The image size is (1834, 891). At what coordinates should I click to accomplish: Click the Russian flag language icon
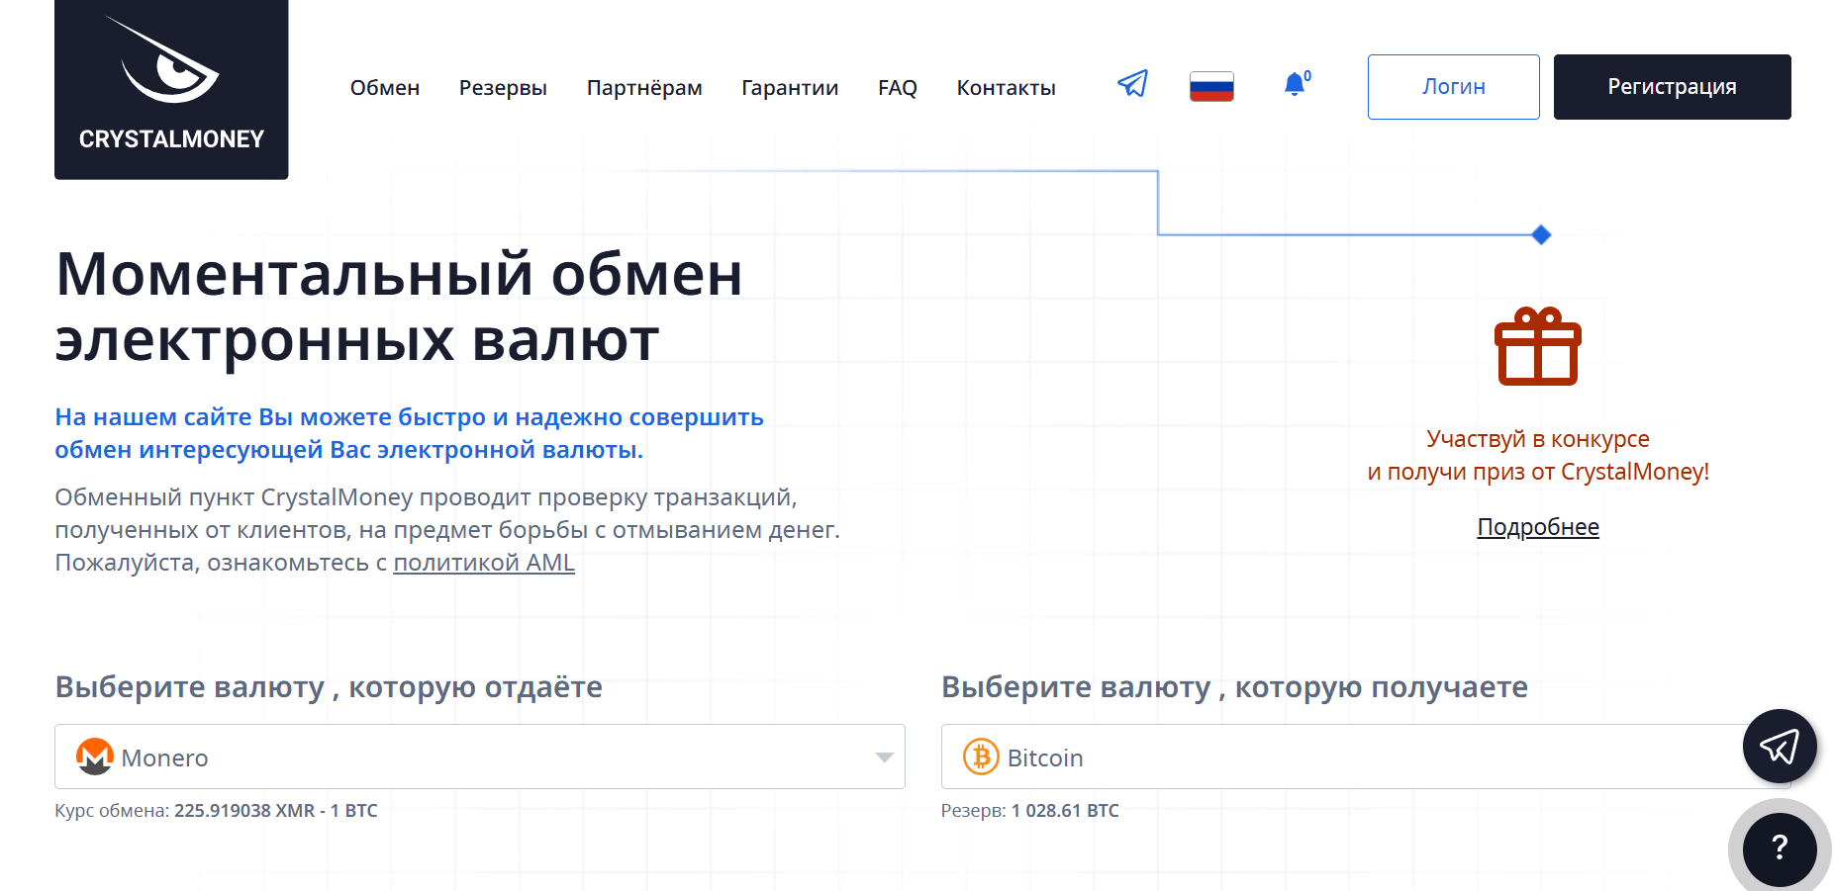pyautogui.click(x=1211, y=87)
